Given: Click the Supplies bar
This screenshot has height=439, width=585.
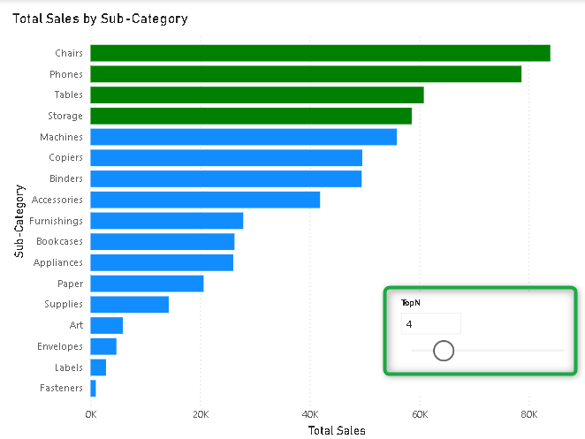Looking at the screenshot, I should pyautogui.click(x=129, y=305).
